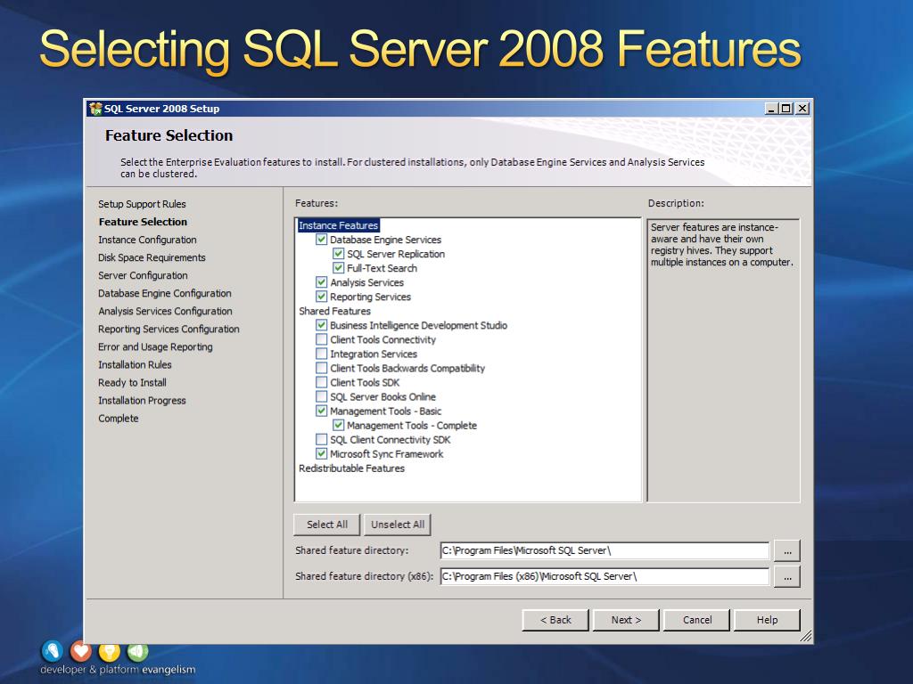
Task: Close the SQL Server 2008 Setup window
Action: coord(802,108)
